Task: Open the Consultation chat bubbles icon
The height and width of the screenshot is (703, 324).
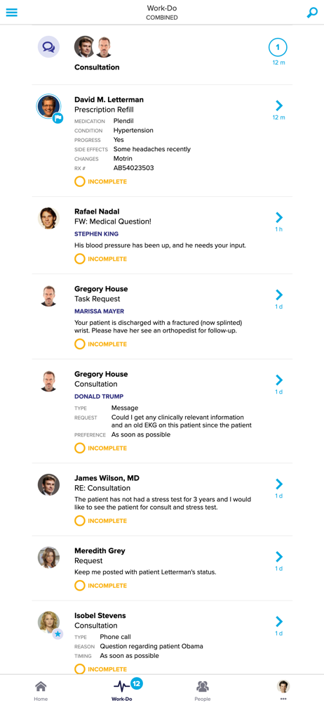Action: point(48,46)
